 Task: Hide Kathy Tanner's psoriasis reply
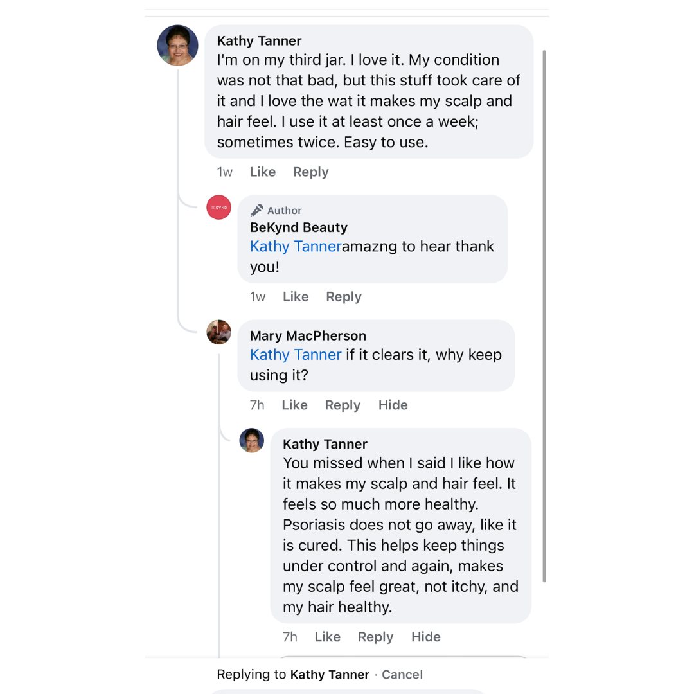tap(425, 637)
